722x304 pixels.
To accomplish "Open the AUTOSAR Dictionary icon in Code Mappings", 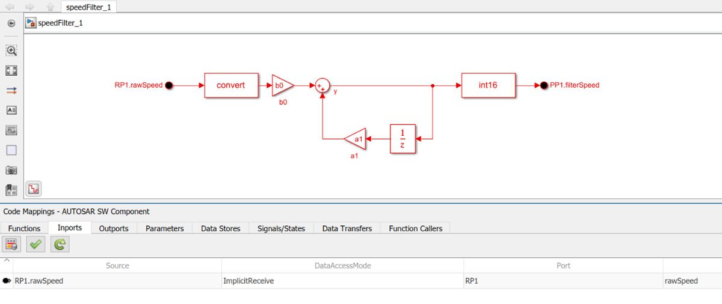I will coord(11,244).
